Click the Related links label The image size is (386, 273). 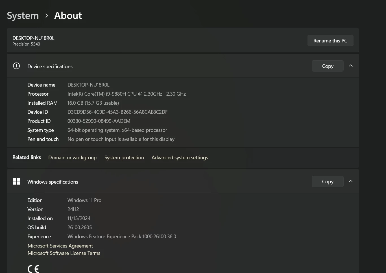pyautogui.click(x=27, y=157)
